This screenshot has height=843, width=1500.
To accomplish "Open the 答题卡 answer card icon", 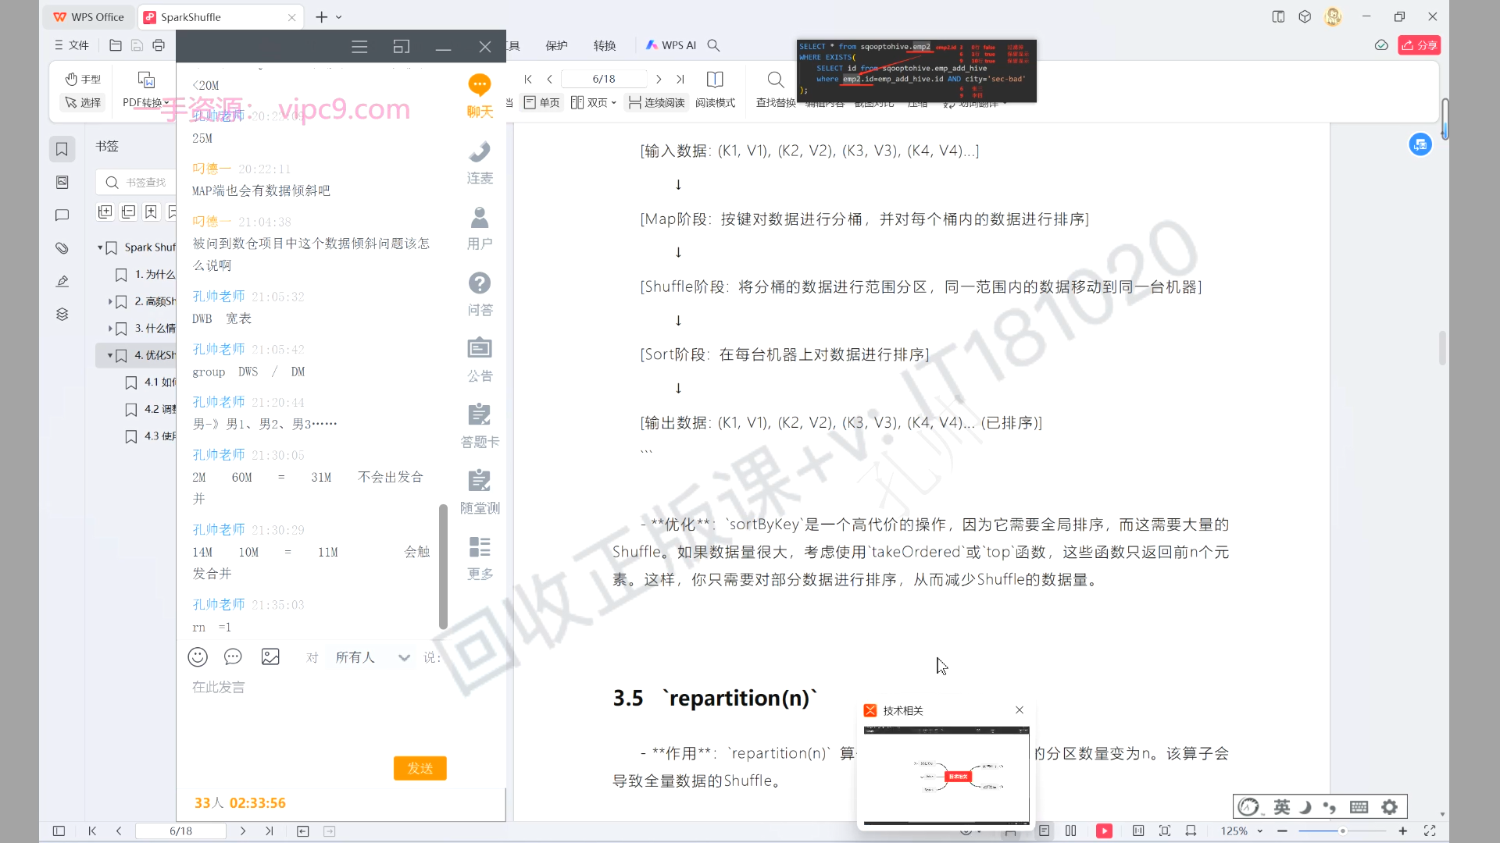I will 479,414.
